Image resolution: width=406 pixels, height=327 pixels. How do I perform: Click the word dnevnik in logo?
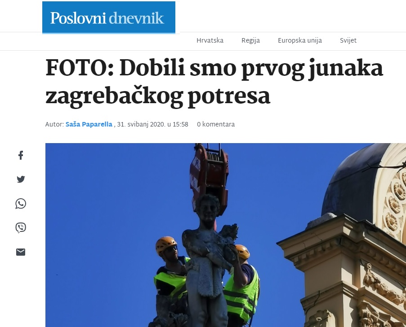point(136,18)
